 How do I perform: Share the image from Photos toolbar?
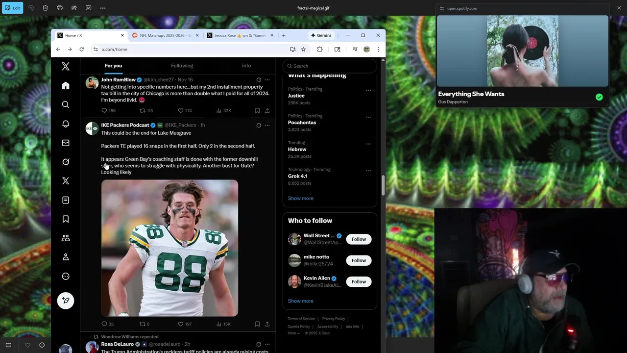(74, 8)
